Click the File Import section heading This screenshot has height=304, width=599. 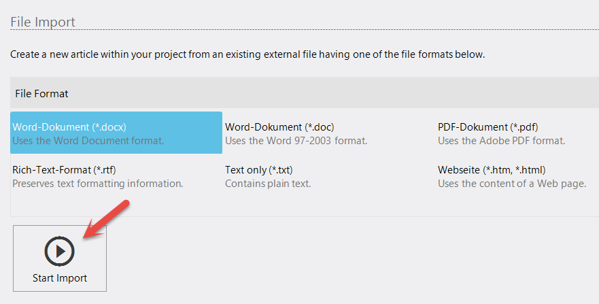pos(43,22)
